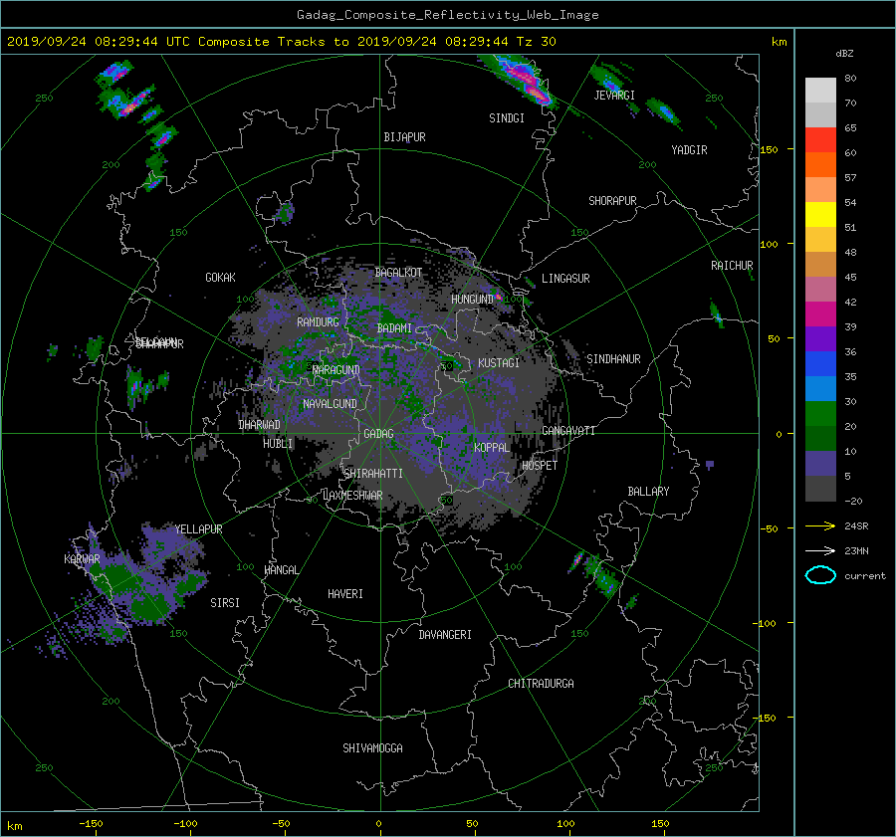This screenshot has height=837, width=896.
Task: Select the GANGAVATI label
Action: click(568, 431)
